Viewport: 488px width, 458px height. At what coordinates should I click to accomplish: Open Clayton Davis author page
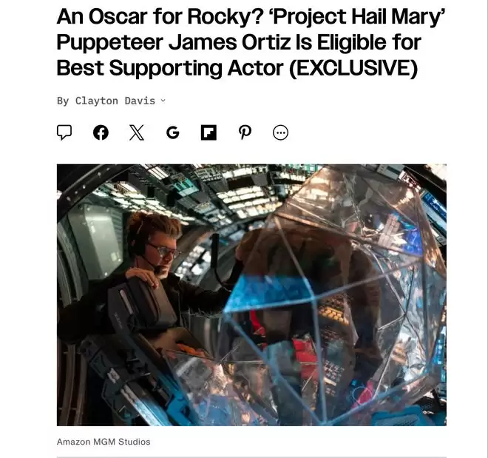(115, 101)
